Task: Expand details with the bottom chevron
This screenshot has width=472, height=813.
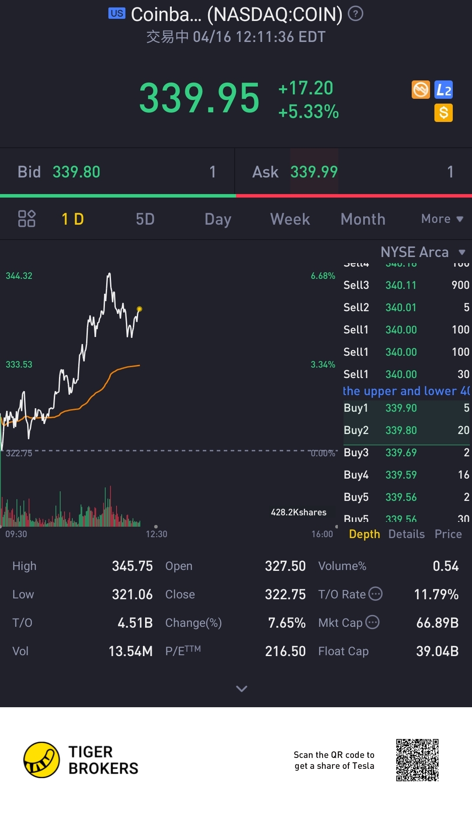Action: coord(242,689)
